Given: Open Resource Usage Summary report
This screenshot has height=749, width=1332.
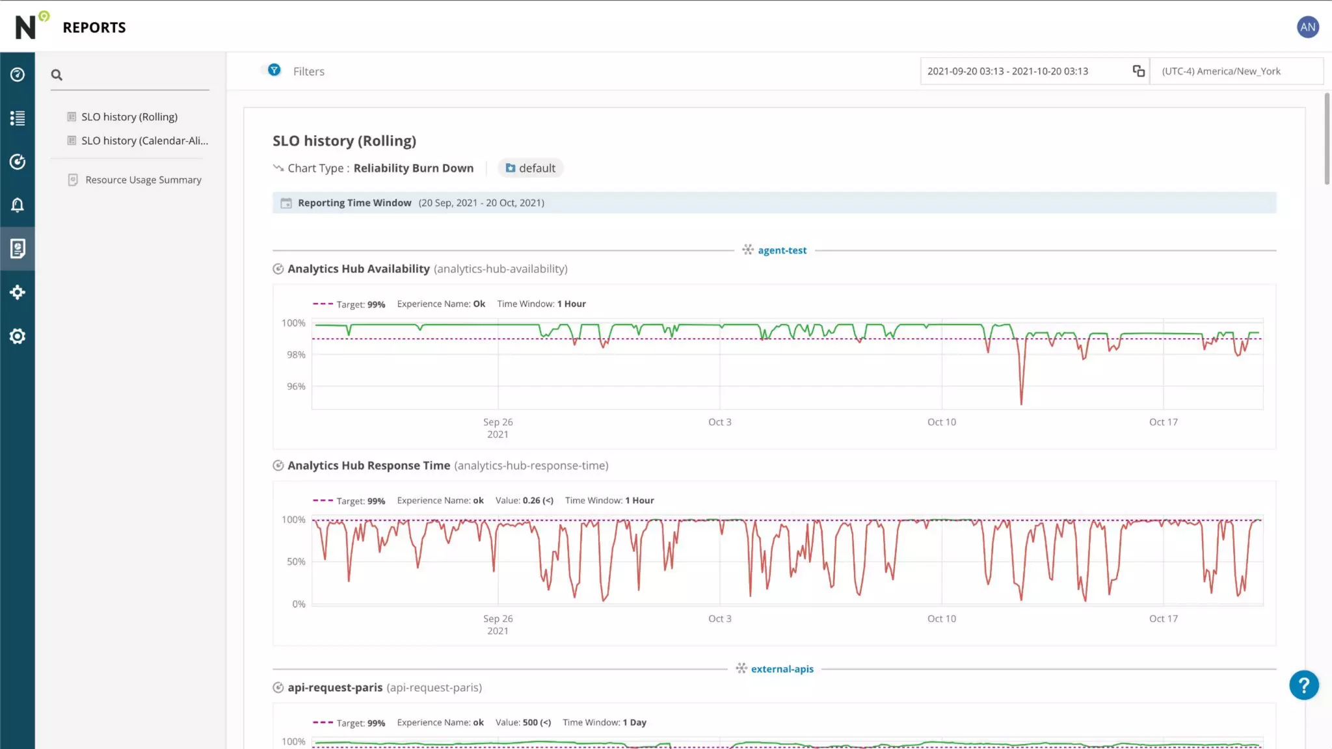Looking at the screenshot, I should 142,180.
